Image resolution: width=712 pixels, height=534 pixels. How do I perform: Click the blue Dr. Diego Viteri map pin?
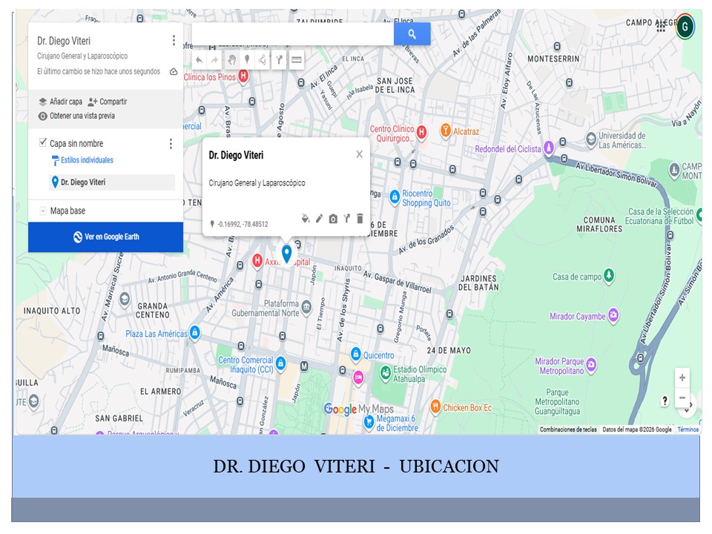[x=286, y=254]
